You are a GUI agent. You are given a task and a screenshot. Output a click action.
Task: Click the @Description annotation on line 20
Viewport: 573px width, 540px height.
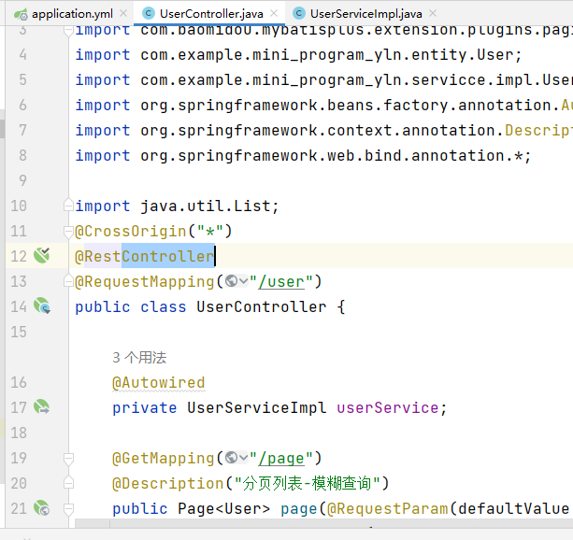168,483
